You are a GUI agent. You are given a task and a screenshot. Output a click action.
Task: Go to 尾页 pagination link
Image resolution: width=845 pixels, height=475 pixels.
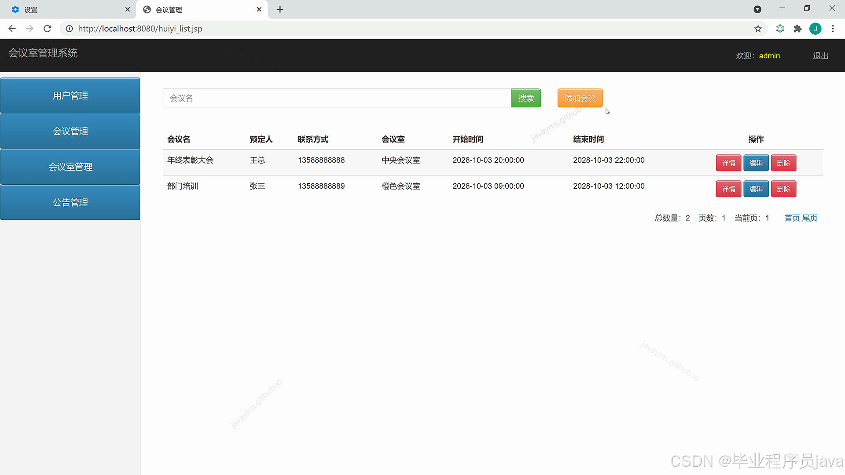pos(809,218)
